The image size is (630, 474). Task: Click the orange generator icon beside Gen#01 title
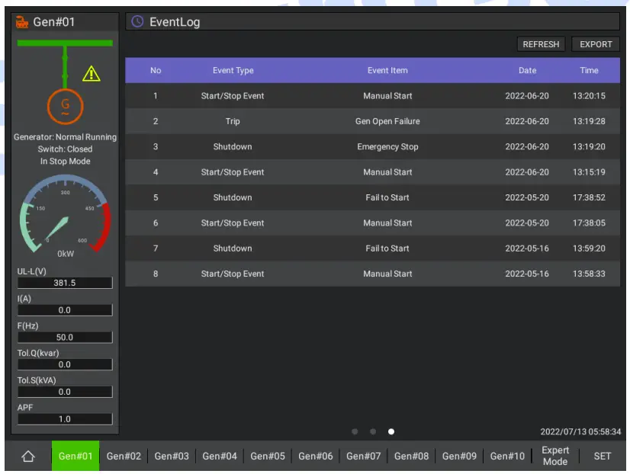tap(21, 21)
